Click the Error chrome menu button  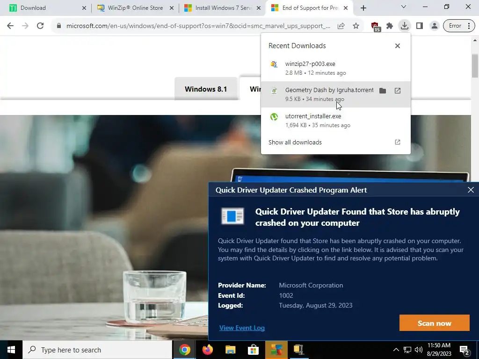459,26
